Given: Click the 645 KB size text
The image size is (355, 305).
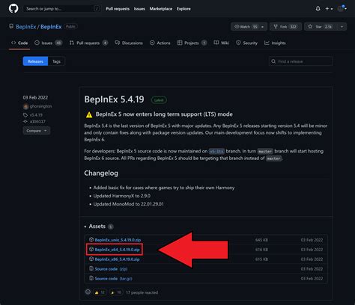Looking at the screenshot, I should [x=261, y=240].
